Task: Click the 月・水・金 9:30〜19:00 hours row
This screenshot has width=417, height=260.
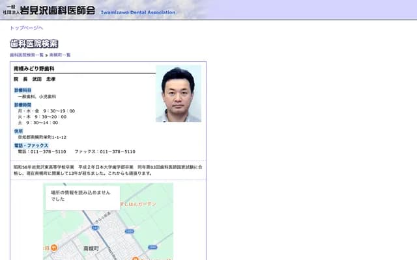Action: click(x=46, y=111)
